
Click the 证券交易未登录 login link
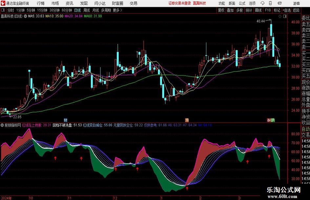point(180,3)
